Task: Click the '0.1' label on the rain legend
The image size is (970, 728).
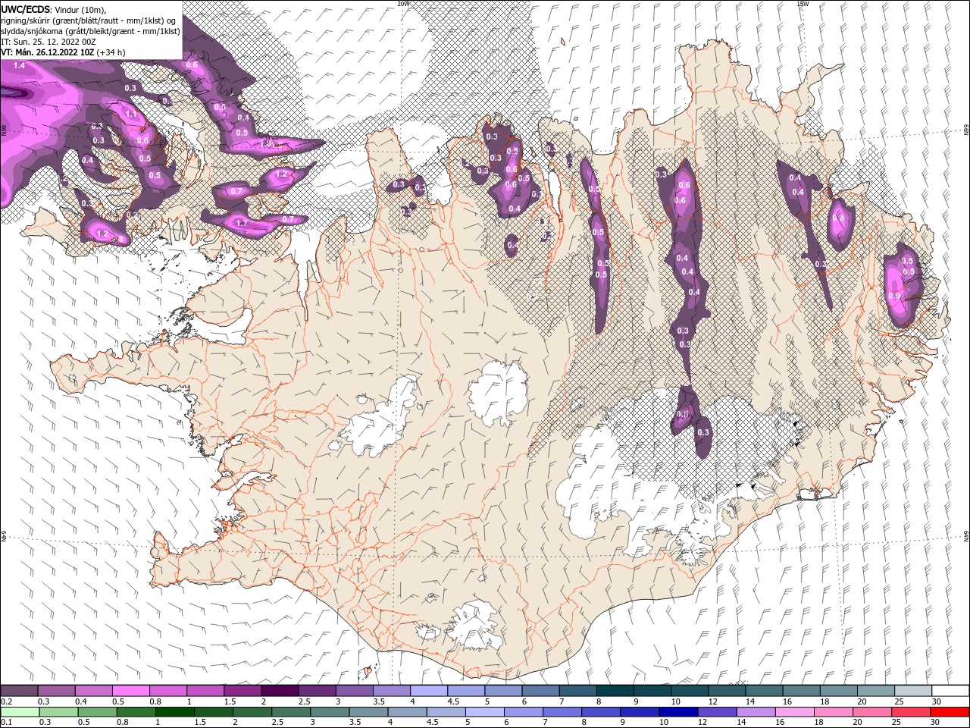Action: [7, 723]
